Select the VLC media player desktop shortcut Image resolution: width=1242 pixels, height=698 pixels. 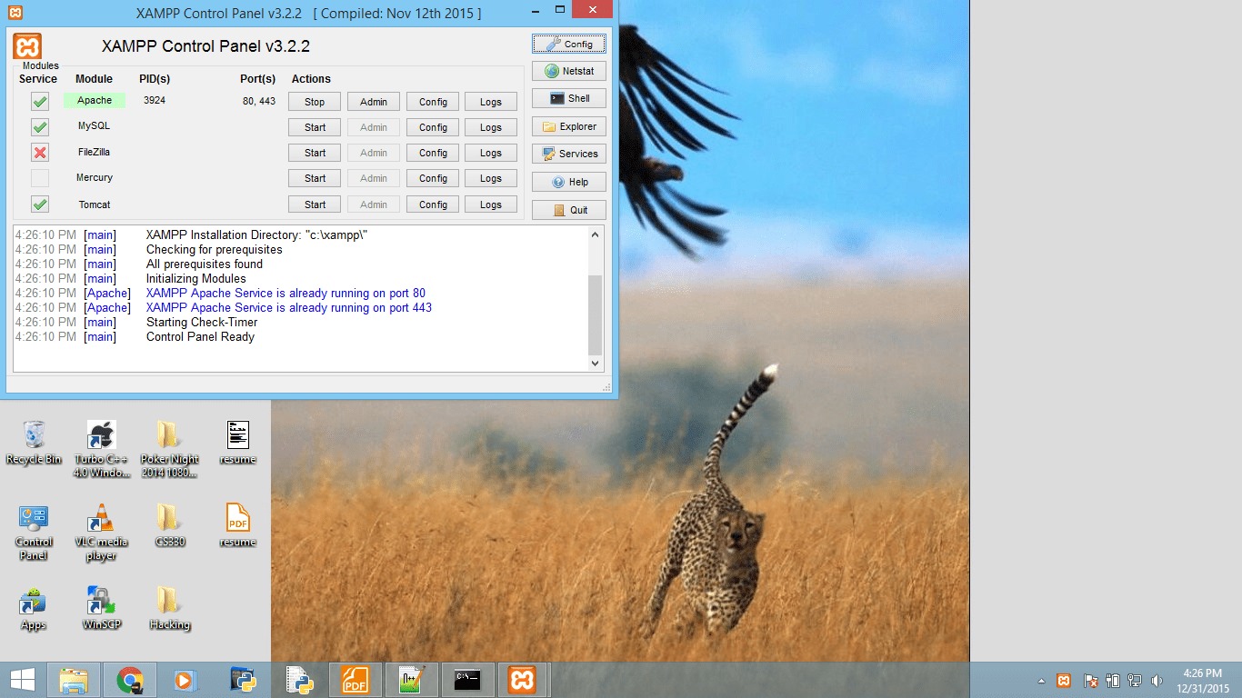(101, 533)
